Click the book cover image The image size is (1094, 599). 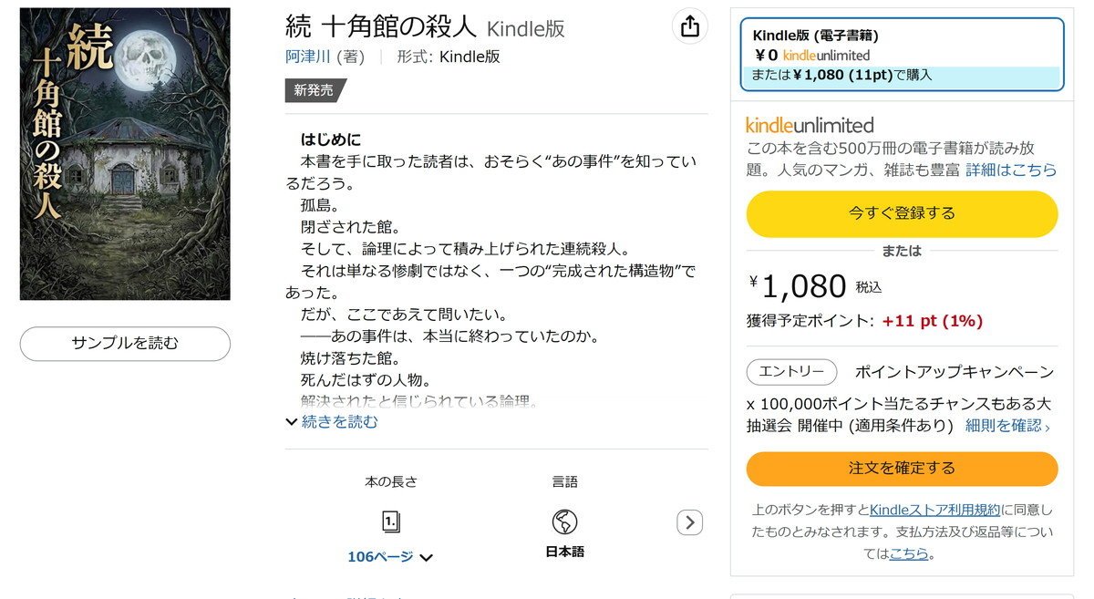(x=125, y=154)
